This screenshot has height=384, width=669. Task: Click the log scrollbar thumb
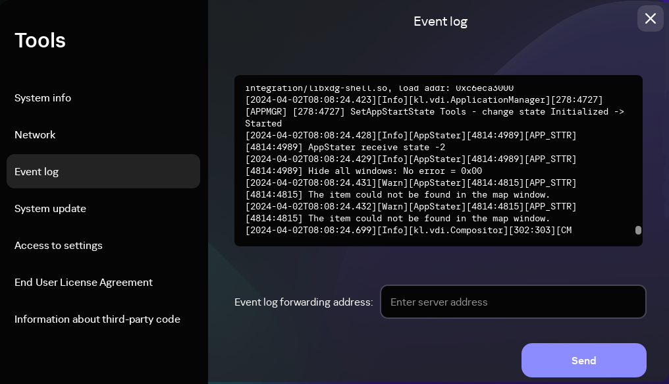(x=638, y=231)
